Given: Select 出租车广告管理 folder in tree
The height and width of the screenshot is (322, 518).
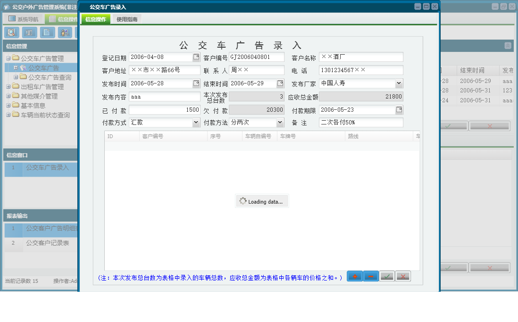Looking at the screenshot, I should coord(42,87).
